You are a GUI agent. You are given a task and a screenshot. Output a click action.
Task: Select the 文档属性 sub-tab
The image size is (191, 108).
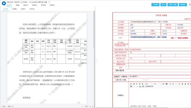point(14,9)
